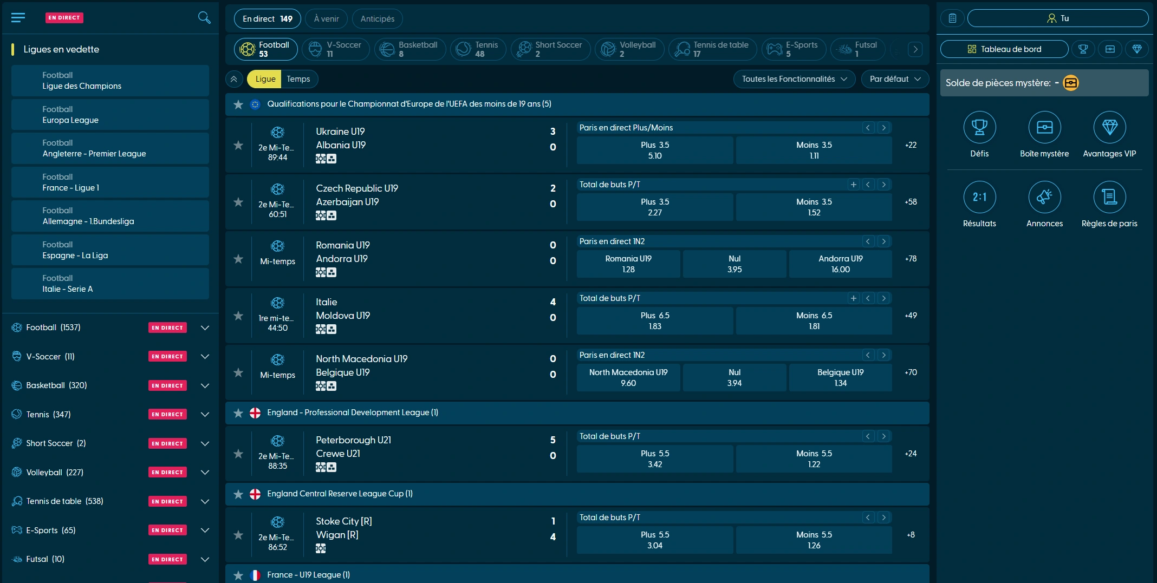Open Toutes les Fonctionnalités dropdown
The image size is (1157, 583).
(794, 79)
